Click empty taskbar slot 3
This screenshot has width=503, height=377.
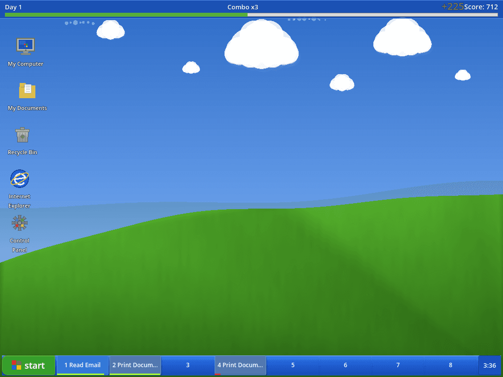pyautogui.click(x=188, y=365)
